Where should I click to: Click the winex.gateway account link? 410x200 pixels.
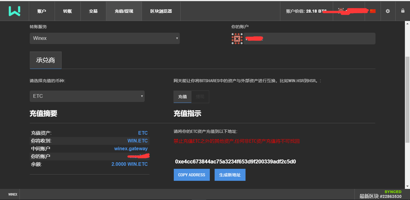(131, 148)
